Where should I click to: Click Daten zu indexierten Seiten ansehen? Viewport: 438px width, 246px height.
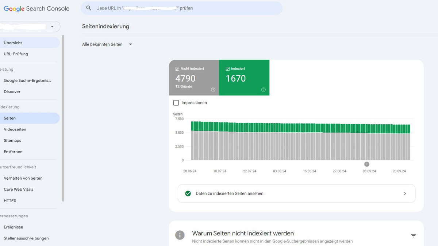229,194
